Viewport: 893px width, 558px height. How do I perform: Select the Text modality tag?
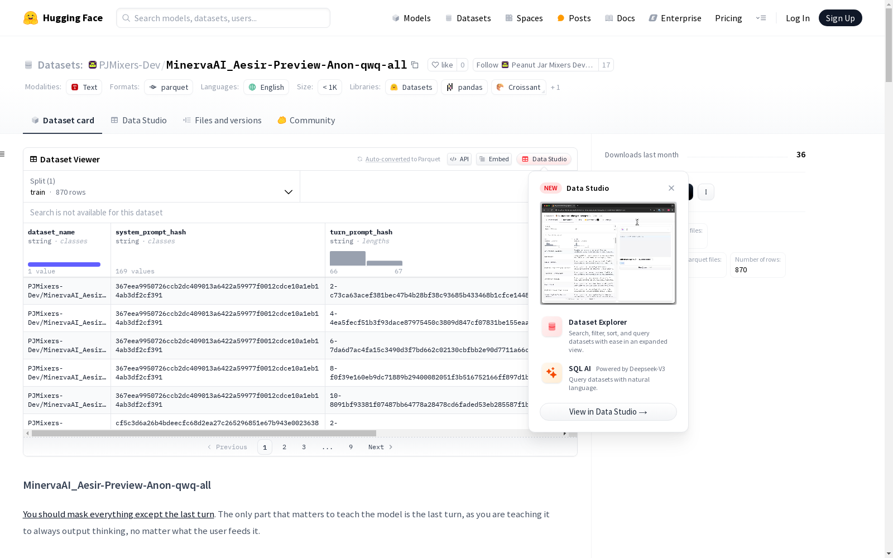[x=84, y=87]
